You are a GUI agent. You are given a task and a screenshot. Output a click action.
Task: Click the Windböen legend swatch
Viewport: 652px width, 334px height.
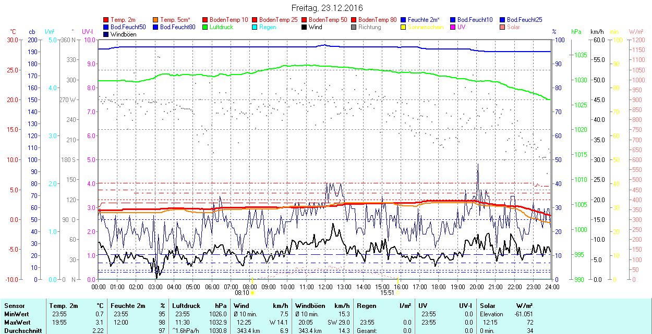click(x=106, y=34)
